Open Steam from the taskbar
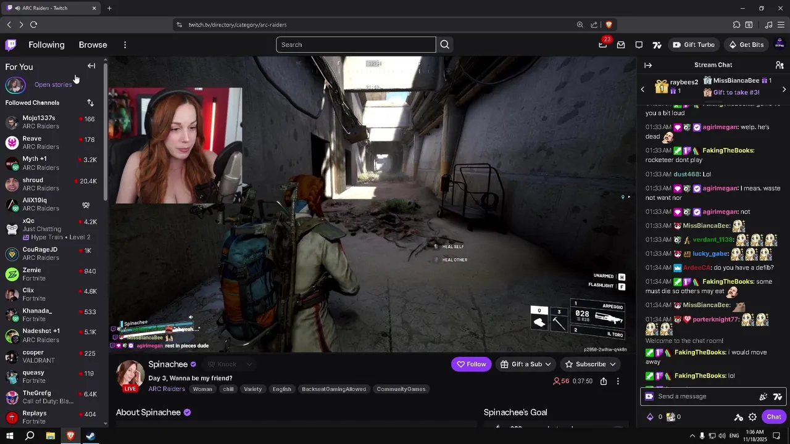The height and width of the screenshot is (444, 790). [90, 436]
